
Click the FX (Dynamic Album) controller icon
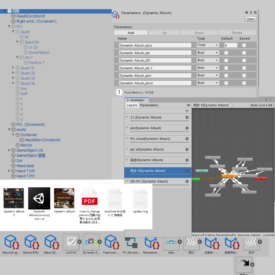131,243
